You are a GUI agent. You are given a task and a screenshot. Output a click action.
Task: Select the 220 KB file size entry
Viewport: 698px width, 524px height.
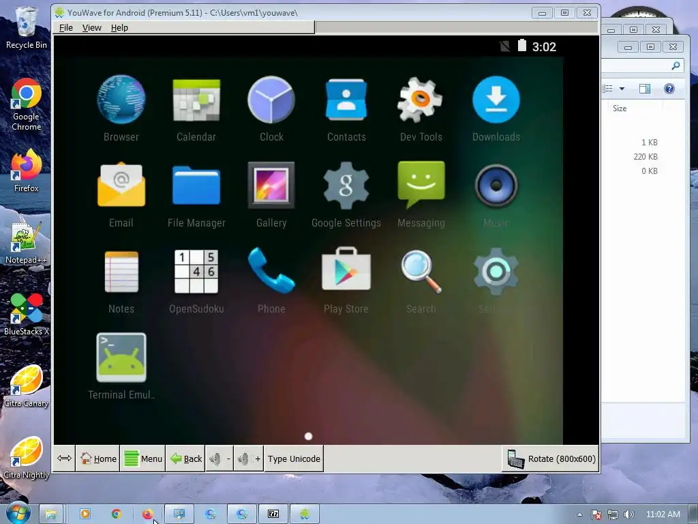coord(646,157)
